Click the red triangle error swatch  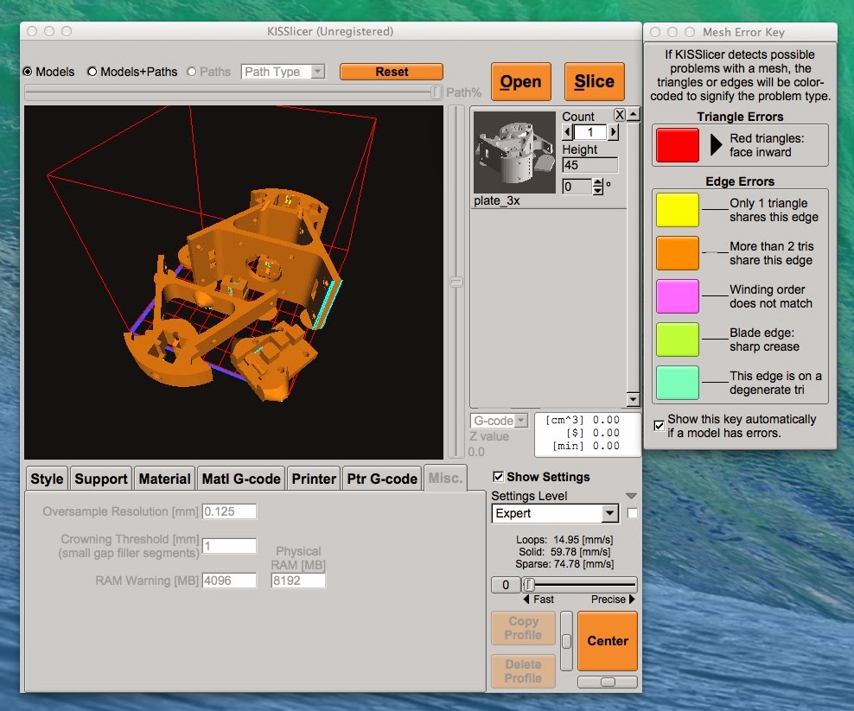tap(677, 145)
